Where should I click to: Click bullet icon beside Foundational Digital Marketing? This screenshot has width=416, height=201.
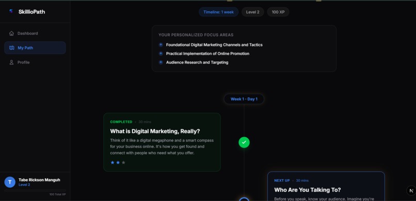pyautogui.click(x=161, y=45)
